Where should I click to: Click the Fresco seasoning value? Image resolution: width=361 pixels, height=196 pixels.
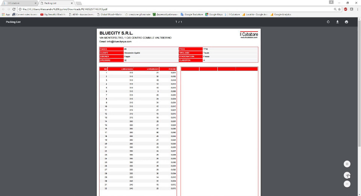coord(206,57)
